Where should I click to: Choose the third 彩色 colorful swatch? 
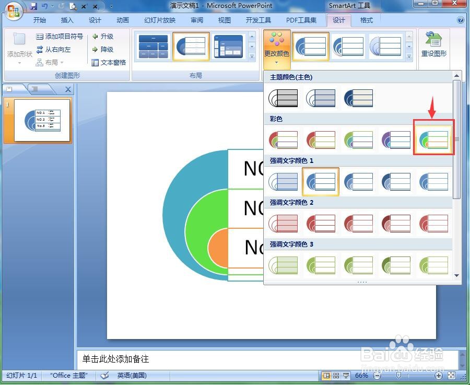click(x=358, y=139)
